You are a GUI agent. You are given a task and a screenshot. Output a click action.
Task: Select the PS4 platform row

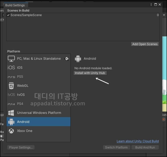(x=38, y=104)
